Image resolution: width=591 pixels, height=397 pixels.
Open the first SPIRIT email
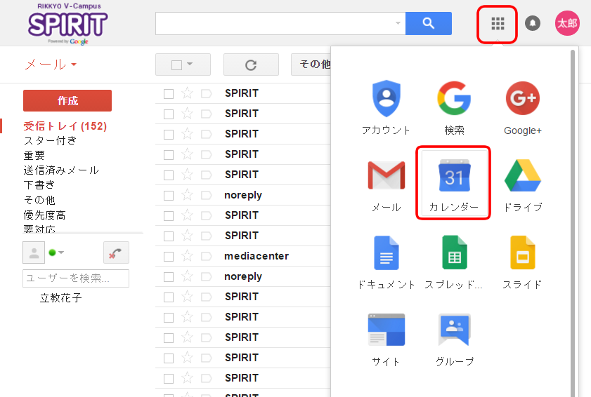coord(242,93)
